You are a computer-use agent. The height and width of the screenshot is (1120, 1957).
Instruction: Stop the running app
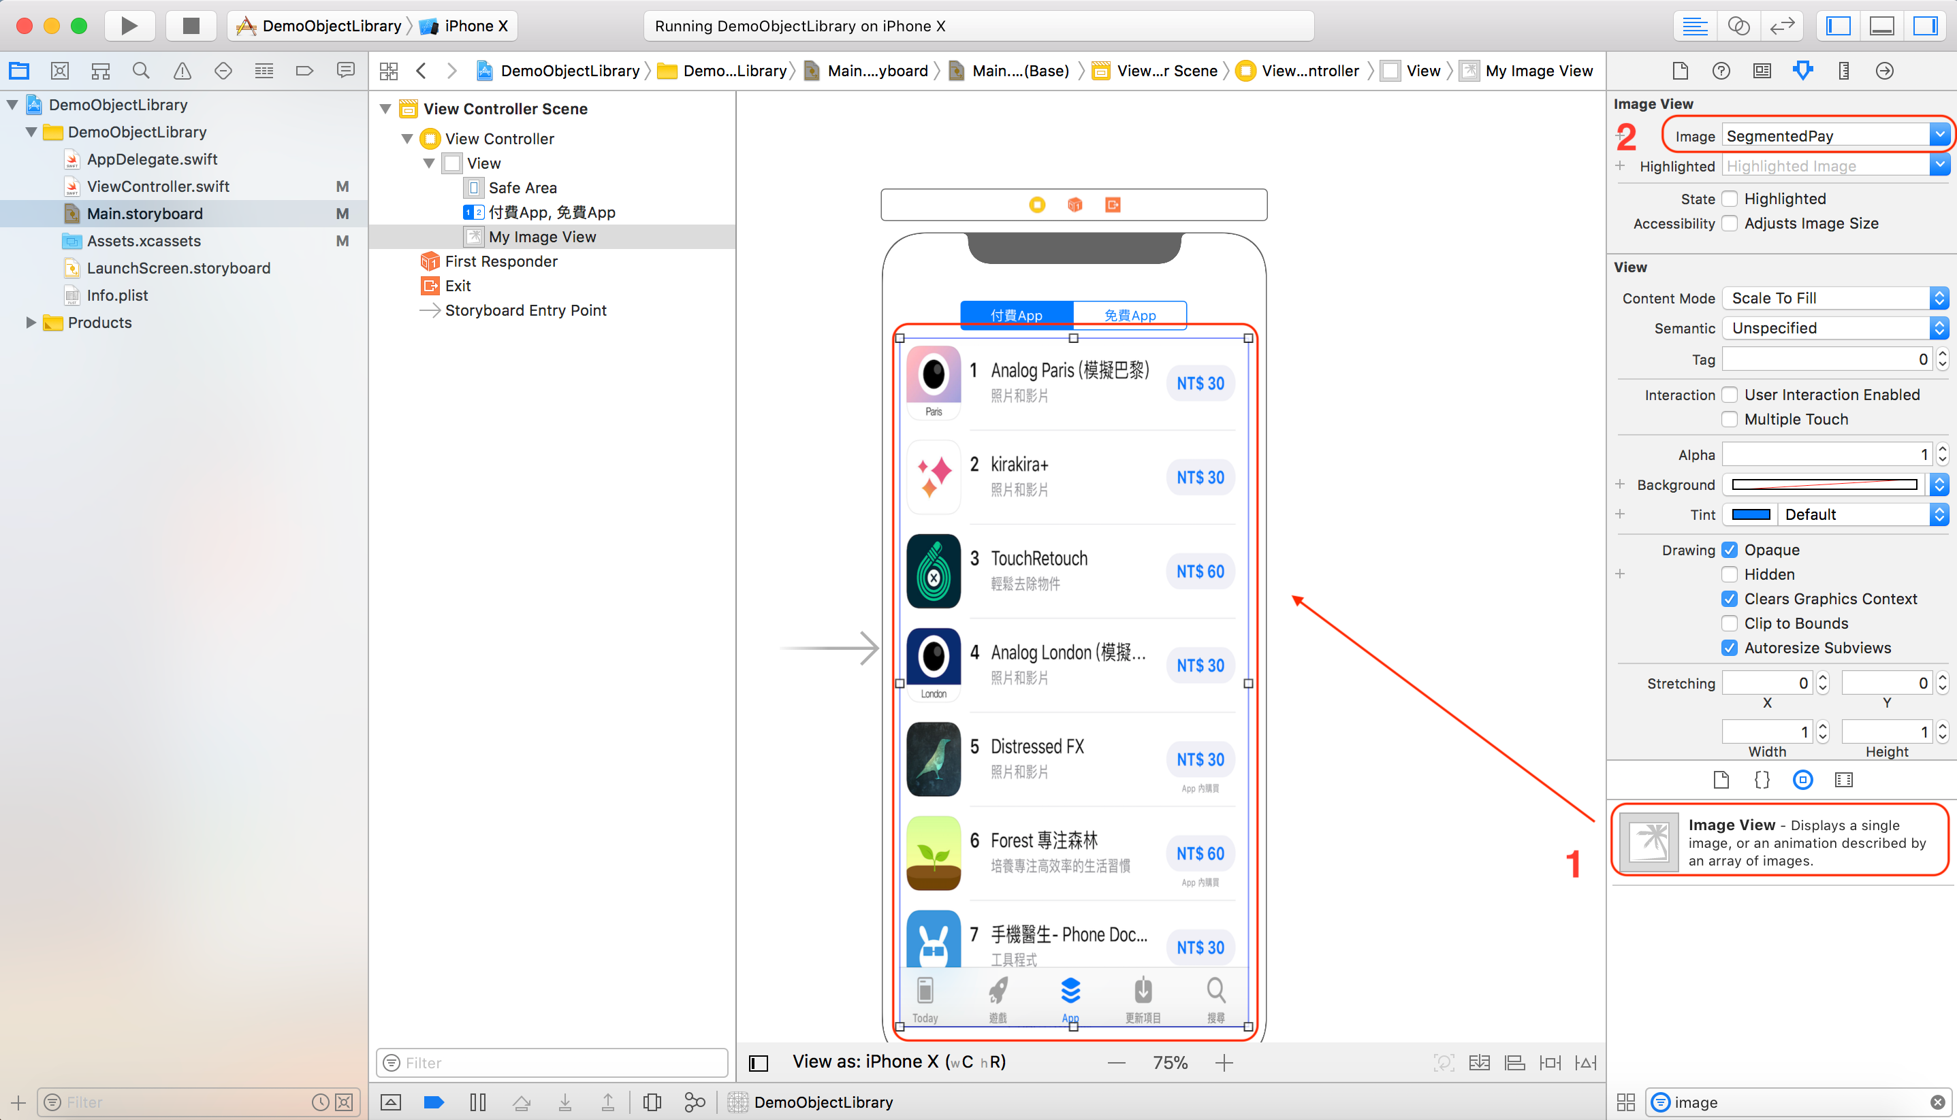pos(189,24)
